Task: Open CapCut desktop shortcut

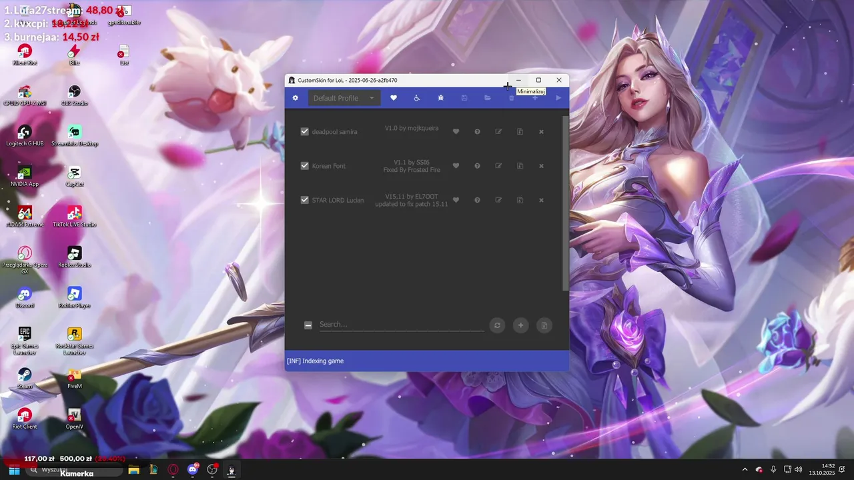Action: click(x=74, y=177)
